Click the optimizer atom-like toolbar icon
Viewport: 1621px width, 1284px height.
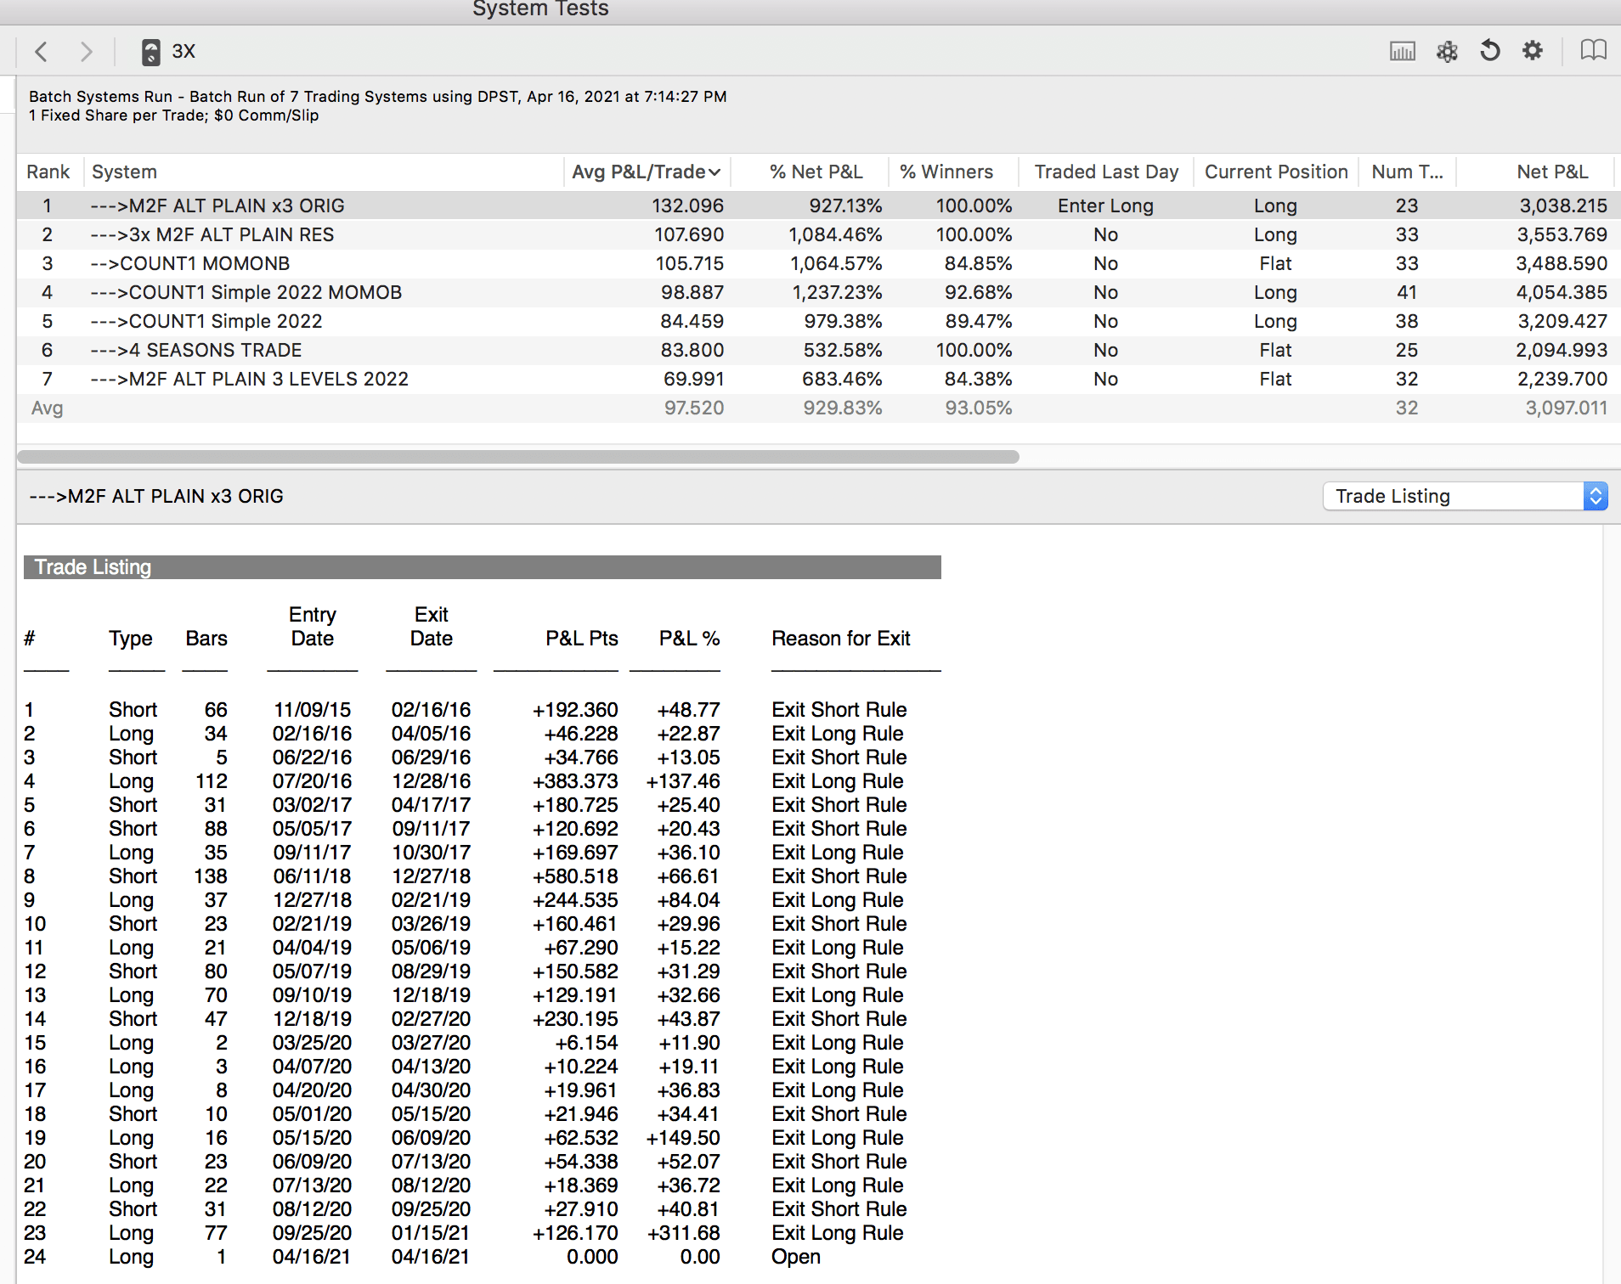[1446, 52]
